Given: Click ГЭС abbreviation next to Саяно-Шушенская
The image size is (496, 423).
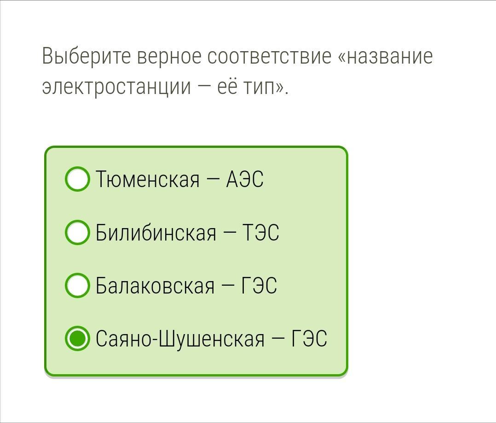Looking at the screenshot, I should coord(309,339).
